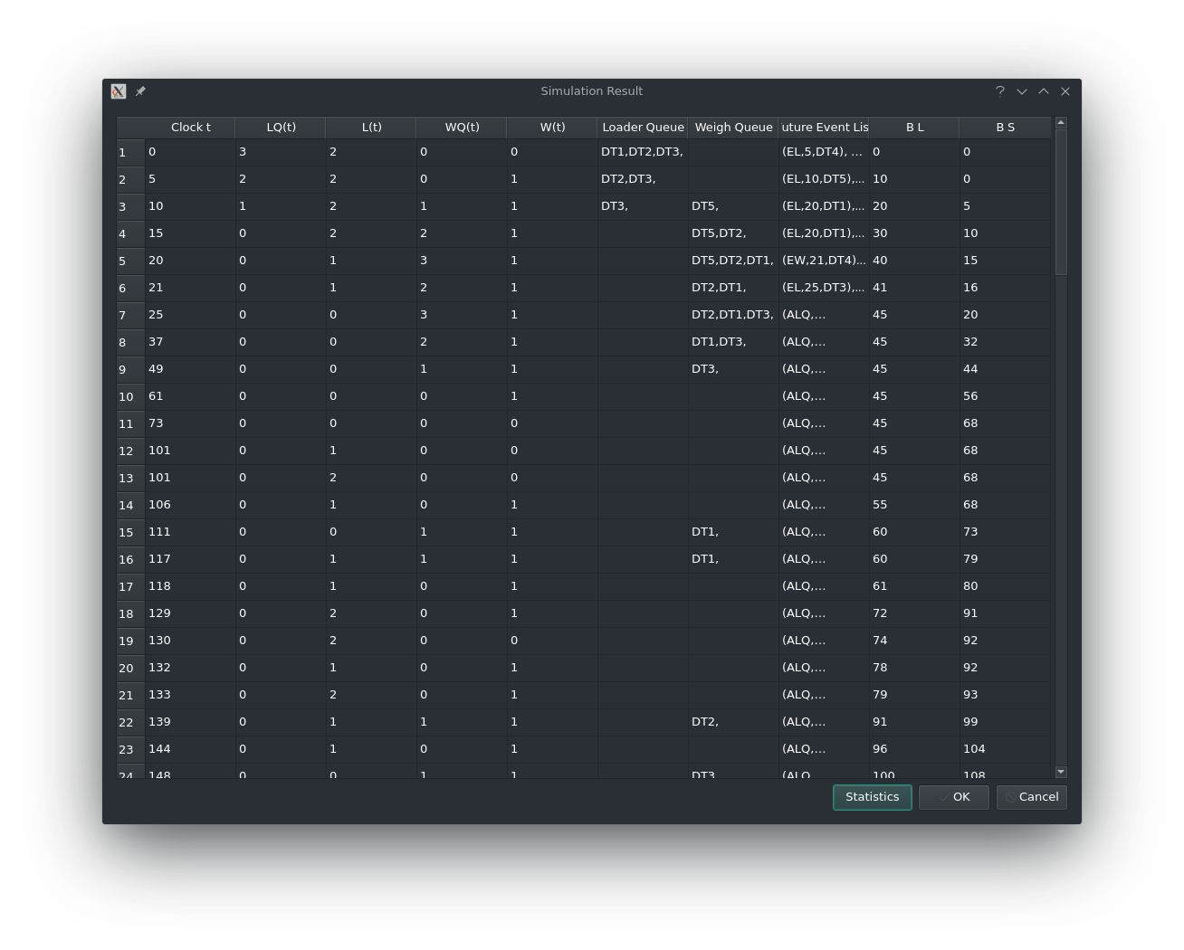Select the WQ(t) column header

[462, 128]
